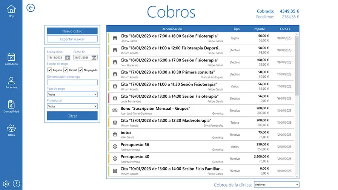Expand the Profesional dropdown

72,106
